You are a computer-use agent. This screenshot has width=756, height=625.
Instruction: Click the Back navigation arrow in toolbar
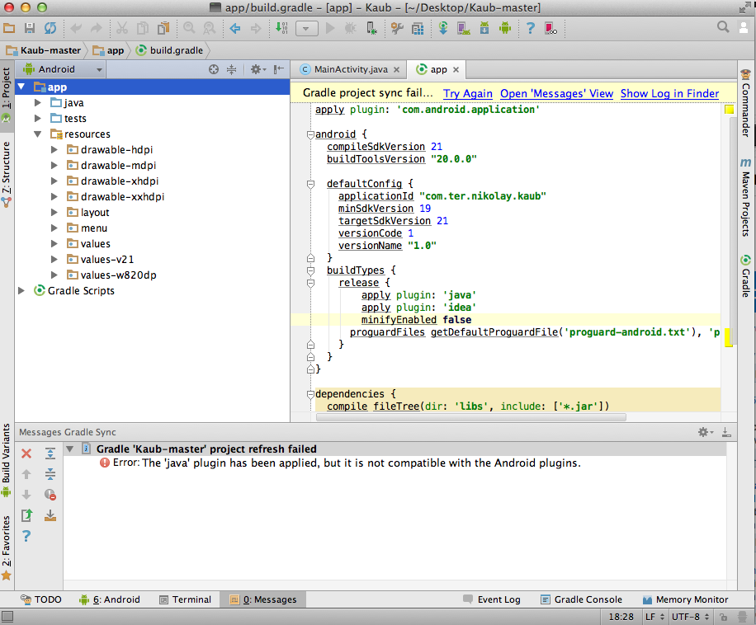(x=234, y=28)
